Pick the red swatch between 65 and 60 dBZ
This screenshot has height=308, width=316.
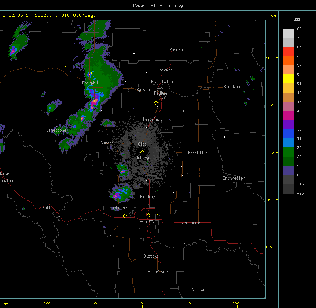point(288,51)
